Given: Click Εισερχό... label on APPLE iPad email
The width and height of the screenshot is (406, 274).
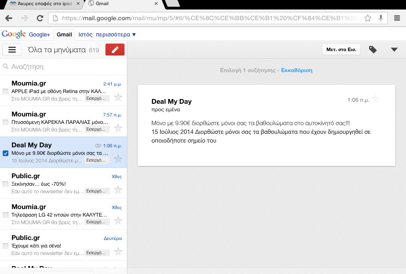Looking at the screenshot, I should click(x=97, y=99).
